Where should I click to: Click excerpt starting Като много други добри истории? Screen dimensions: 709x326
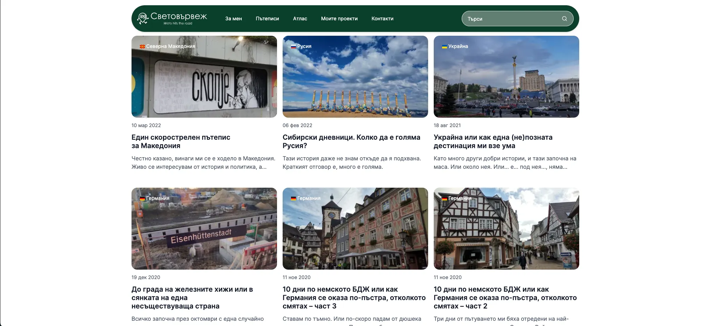[505, 162]
